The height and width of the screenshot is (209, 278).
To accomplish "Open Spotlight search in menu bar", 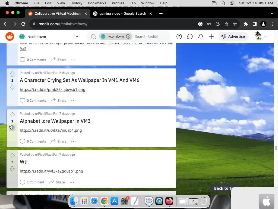I will (223, 3).
